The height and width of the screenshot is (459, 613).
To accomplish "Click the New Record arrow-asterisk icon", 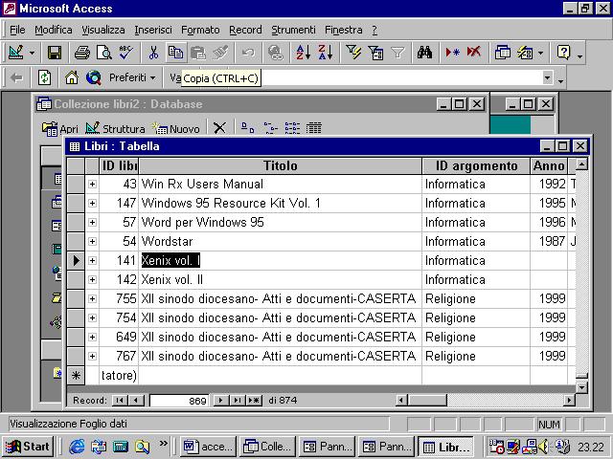I will (452, 53).
